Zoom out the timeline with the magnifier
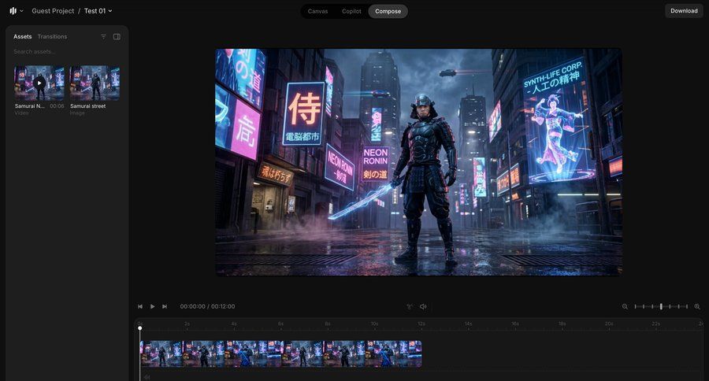Screen dimensions: 709x381 (625, 306)
